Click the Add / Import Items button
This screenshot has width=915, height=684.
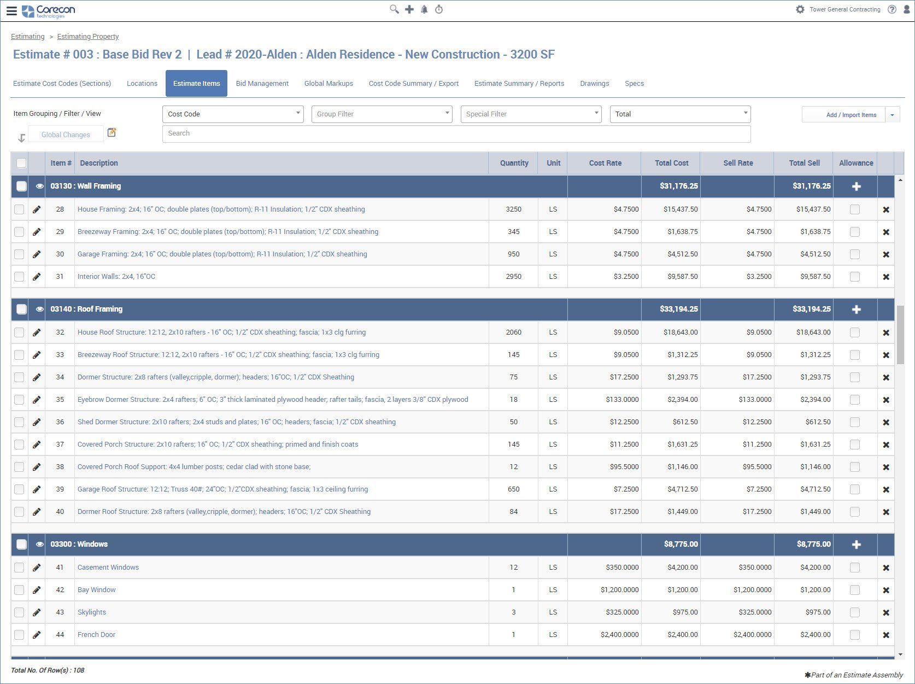pos(843,115)
